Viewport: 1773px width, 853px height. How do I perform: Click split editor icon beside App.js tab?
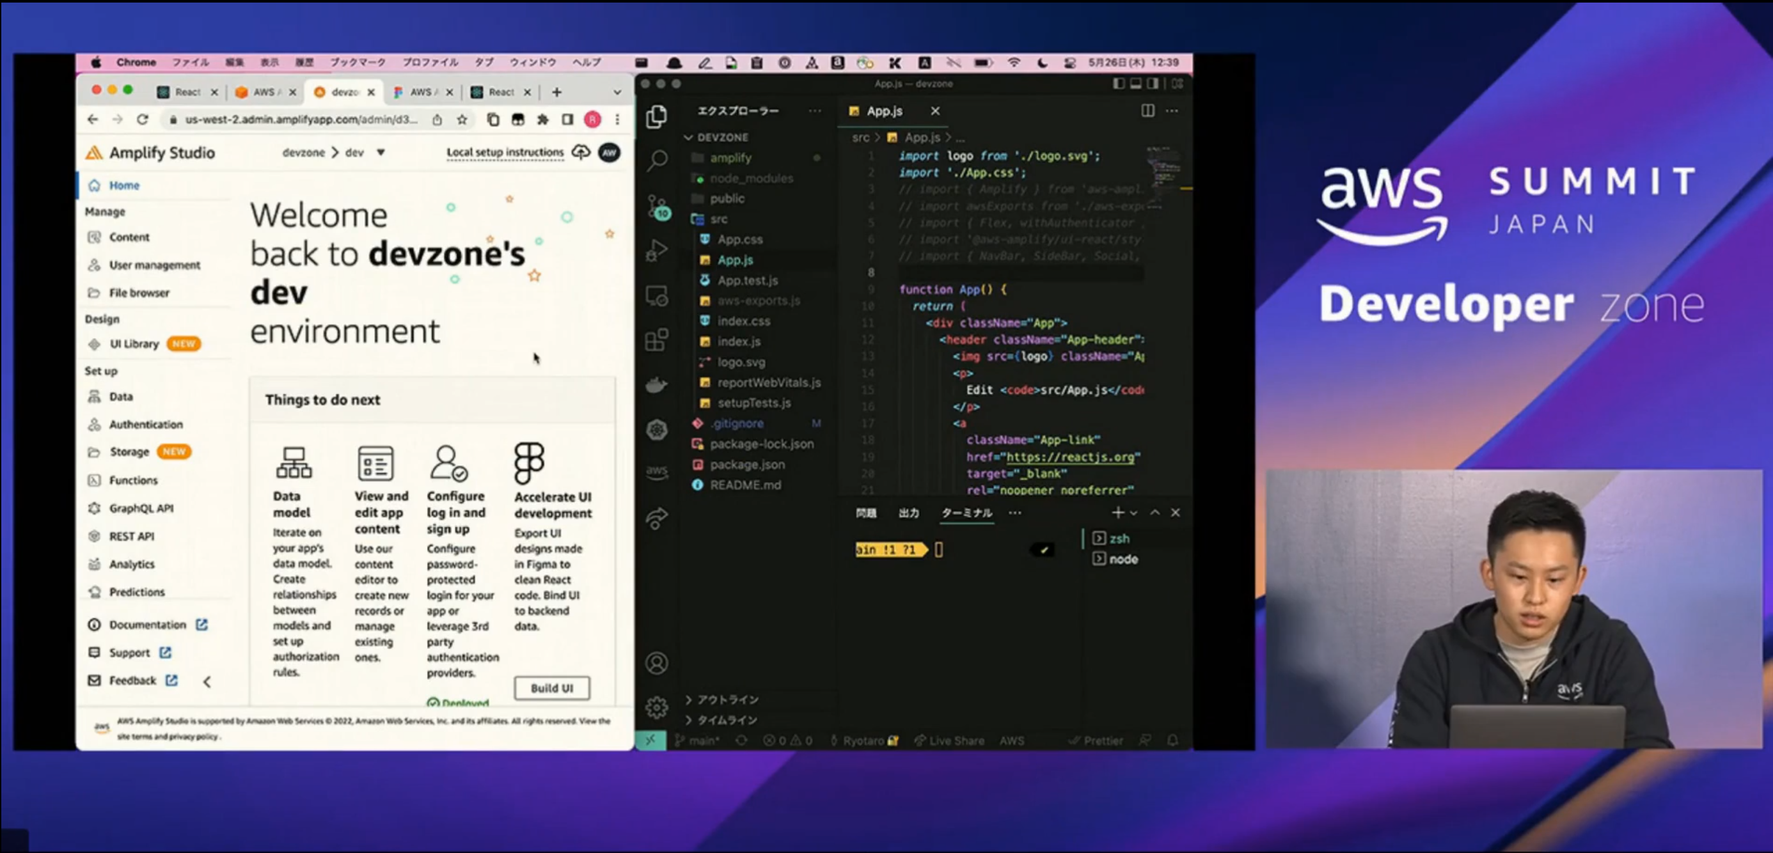click(1147, 111)
